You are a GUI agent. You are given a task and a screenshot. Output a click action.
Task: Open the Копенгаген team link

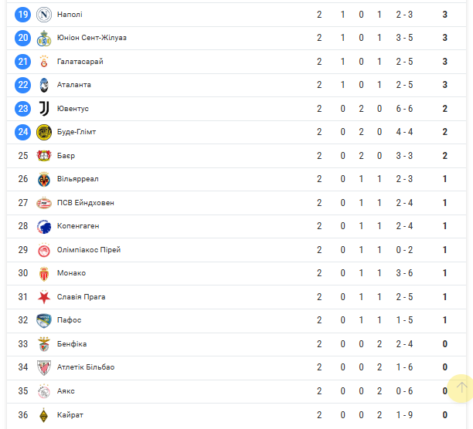point(78,226)
